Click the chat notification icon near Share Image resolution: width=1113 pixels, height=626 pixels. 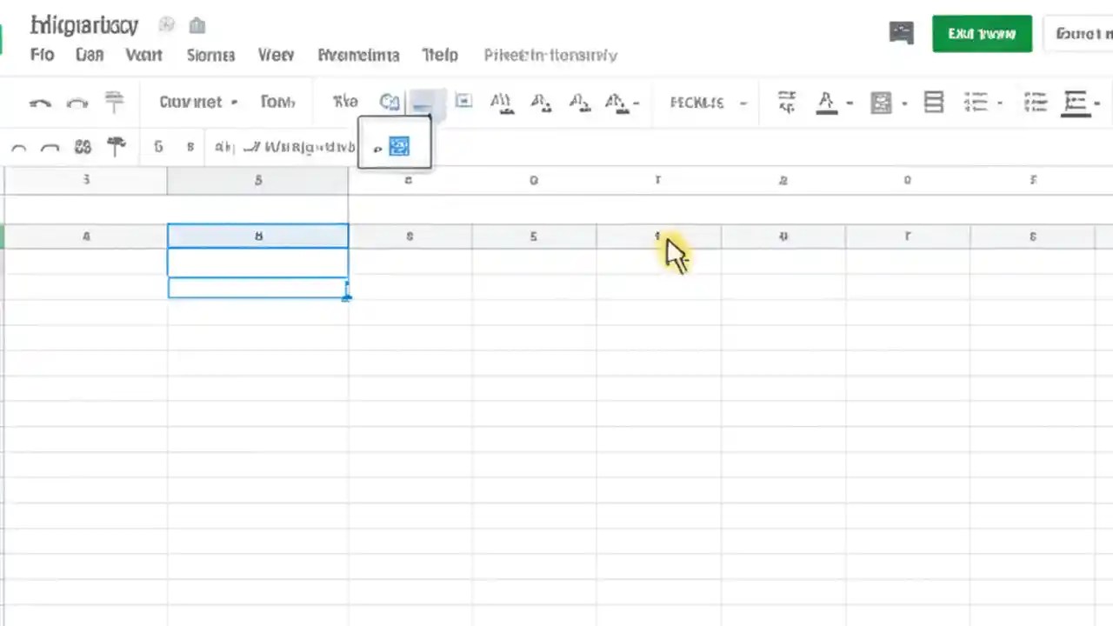coord(902,33)
